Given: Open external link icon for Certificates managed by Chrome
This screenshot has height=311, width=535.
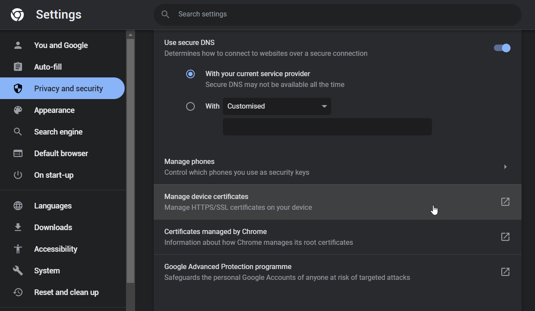Looking at the screenshot, I should [x=505, y=237].
